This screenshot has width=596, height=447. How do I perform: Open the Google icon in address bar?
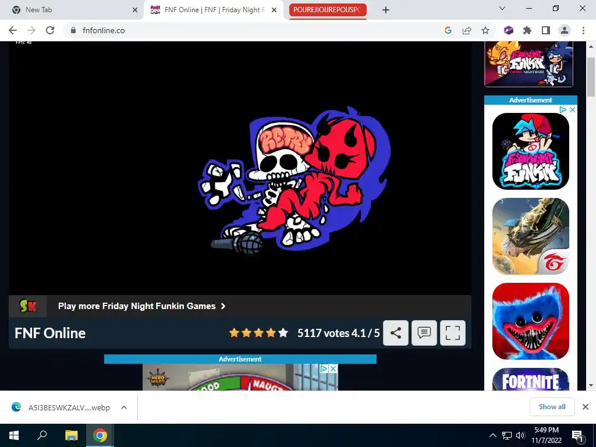448,30
